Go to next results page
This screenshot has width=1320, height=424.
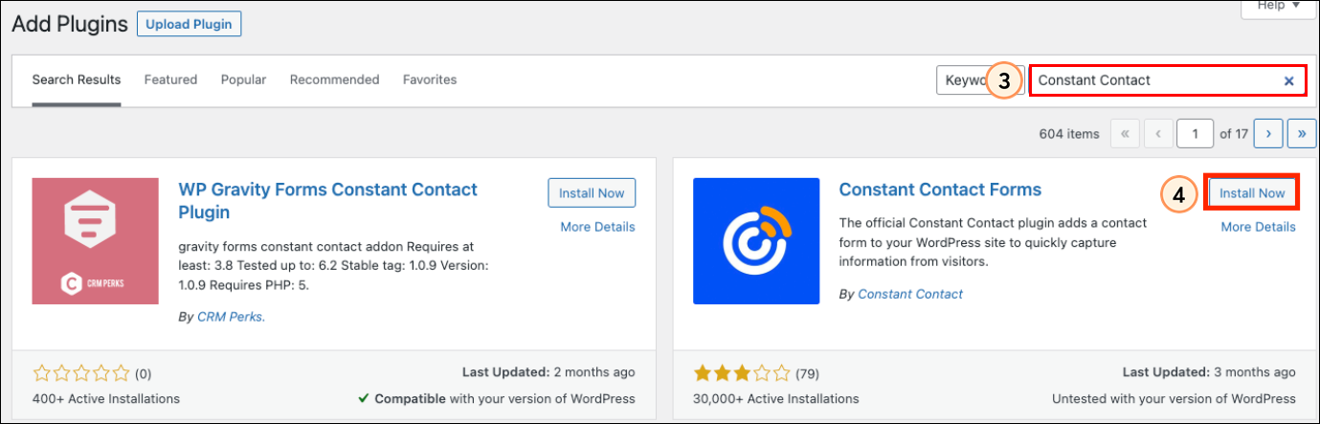1268,134
